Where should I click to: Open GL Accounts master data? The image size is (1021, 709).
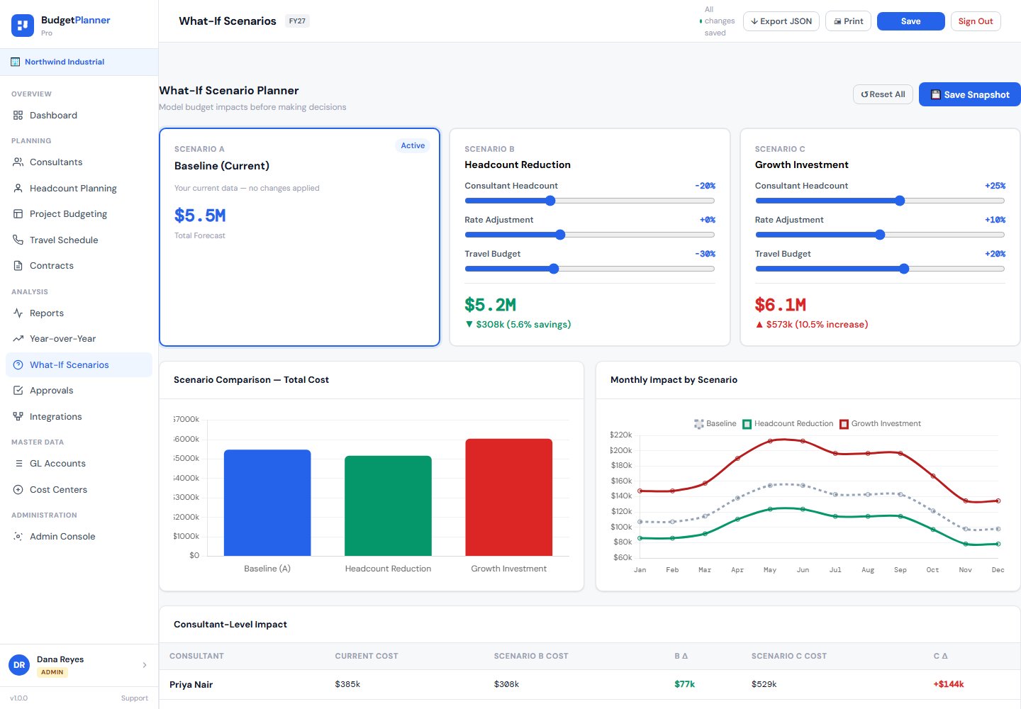[x=79, y=463]
